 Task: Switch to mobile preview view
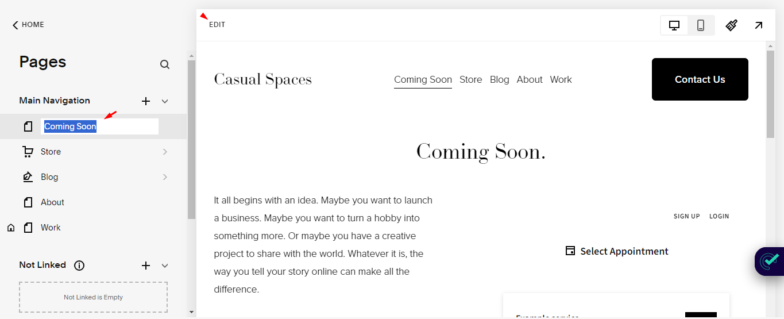click(701, 25)
